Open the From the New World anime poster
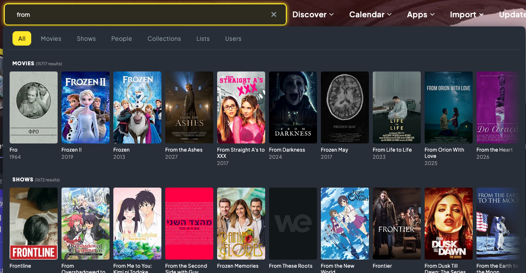The width and height of the screenshot is (526, 273). (x=345, y=224)
